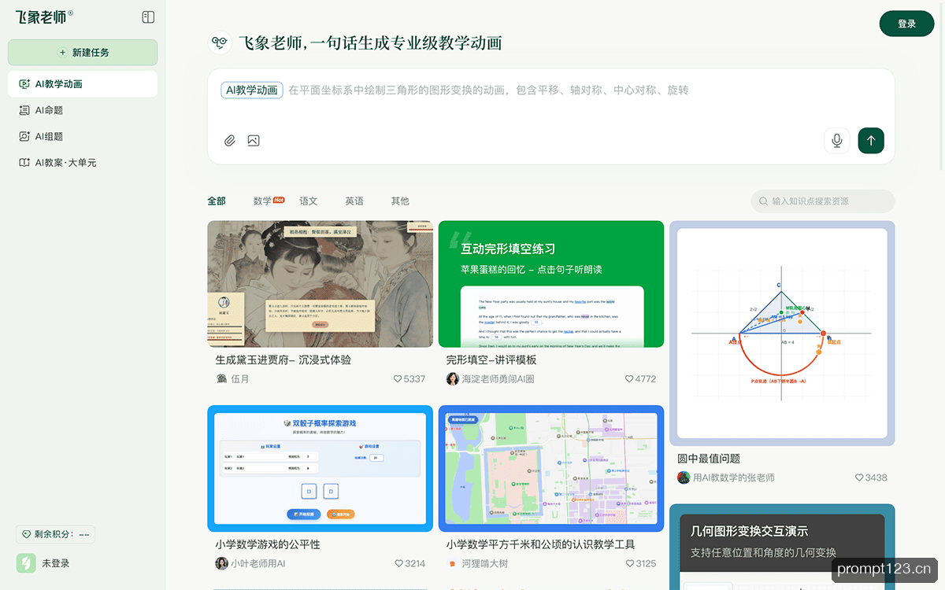Click the elephant avatar beside the headline
Image resolution: width=945 pixels, height=590 pixels.
coord(219,42)
